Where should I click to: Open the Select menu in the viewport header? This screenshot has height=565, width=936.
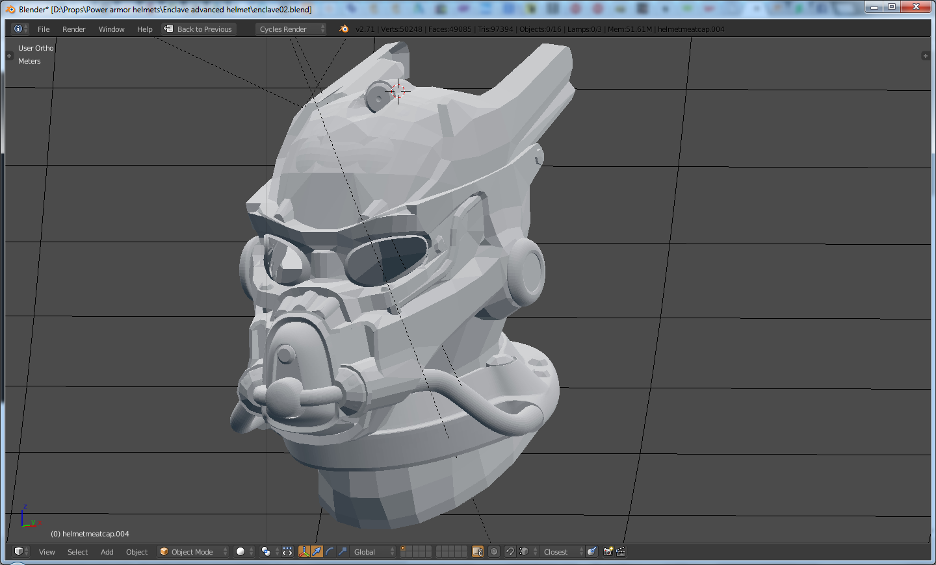coord(77,552)
